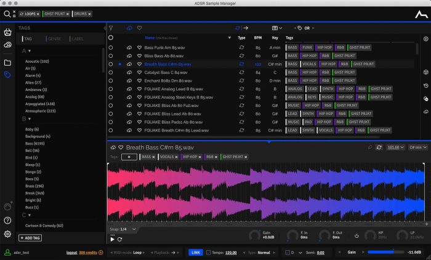Select FQUAKE Bliss Lead Ab 80.wav circle
Viewport: 431px width, 260px height.
point(111,114)
